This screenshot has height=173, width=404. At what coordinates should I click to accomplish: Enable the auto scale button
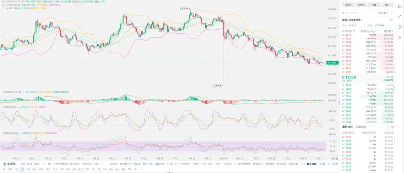[x=335, y=164]
